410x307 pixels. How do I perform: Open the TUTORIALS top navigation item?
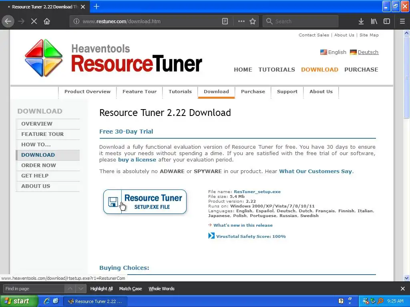(x=277, y=70)
